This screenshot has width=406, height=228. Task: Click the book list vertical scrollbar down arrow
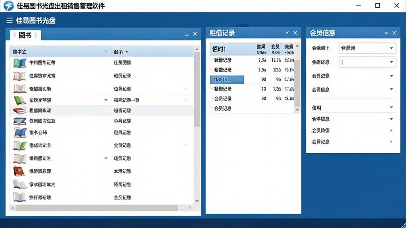point(197,201)
